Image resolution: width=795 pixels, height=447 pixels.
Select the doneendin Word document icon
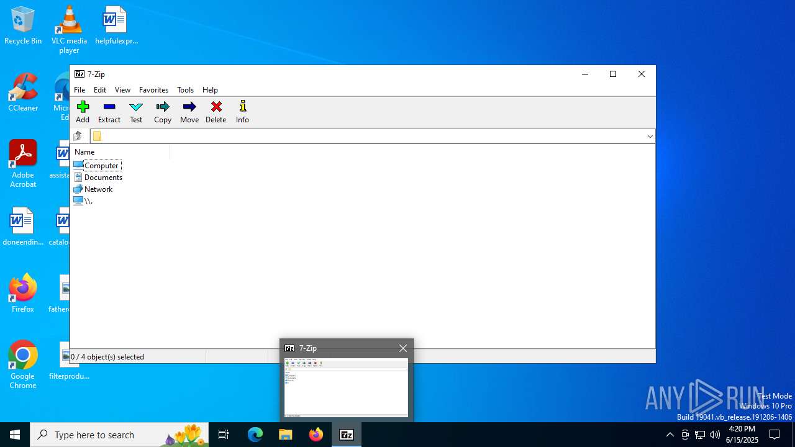pos(23,227)
